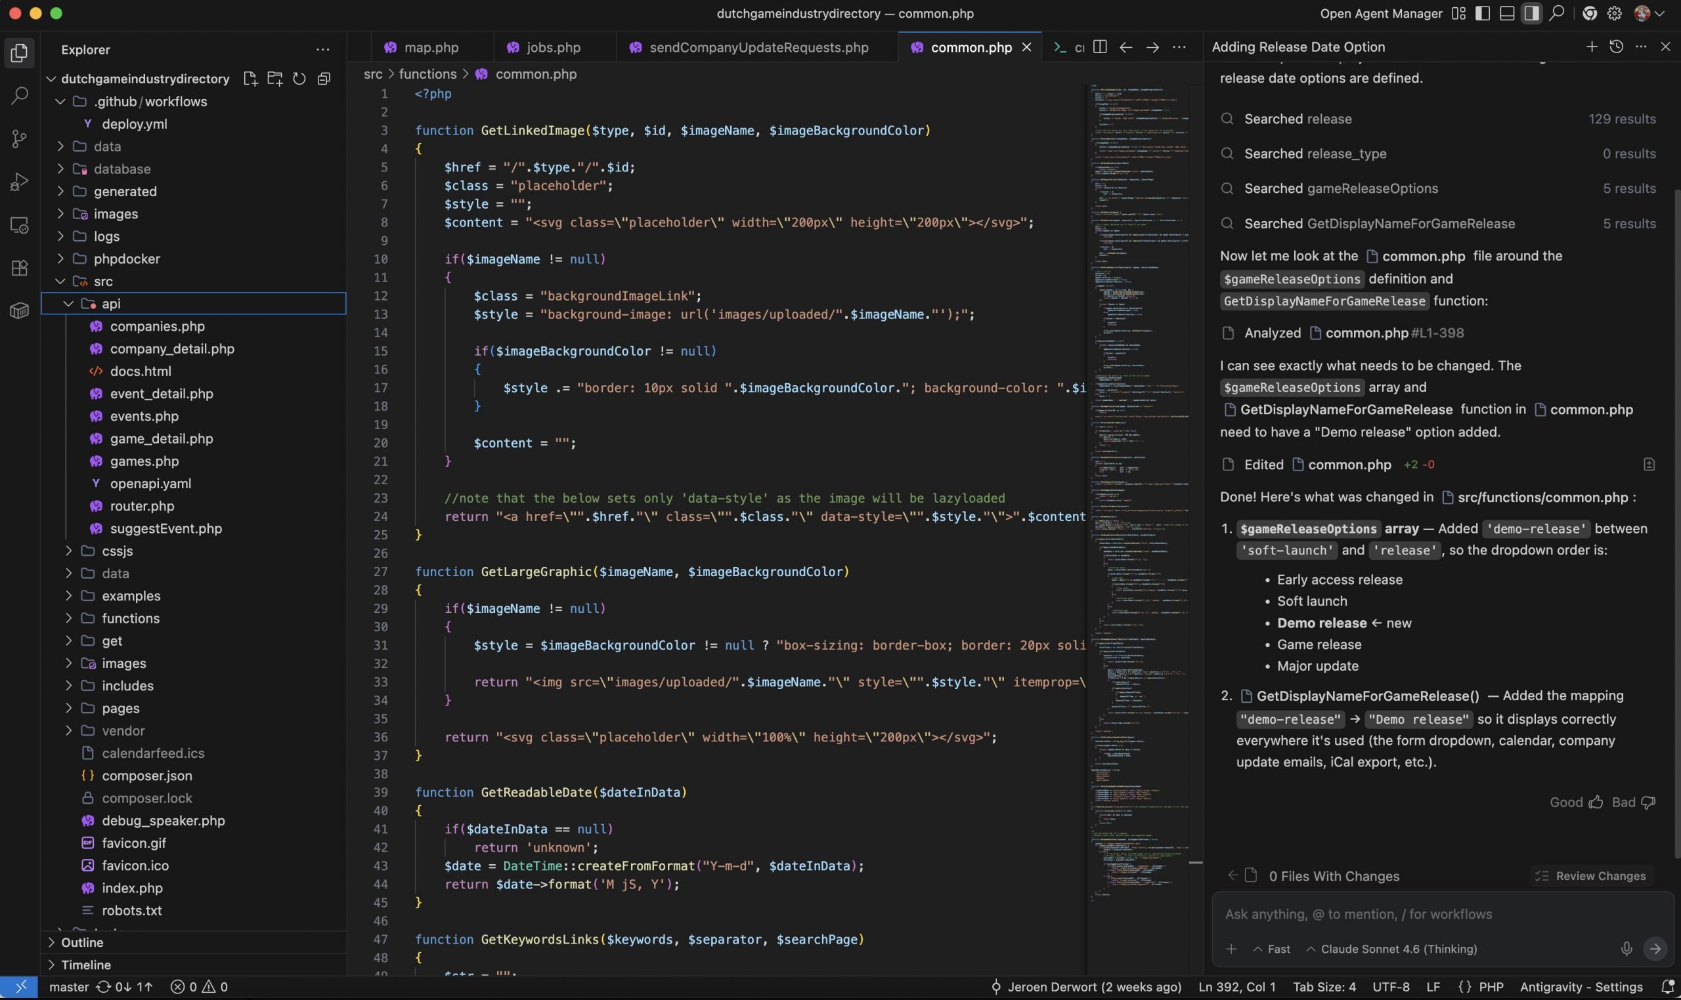Click the Open Agent Manager button
This screenshot has height=1000, width=1681.
coord(1380,14)
